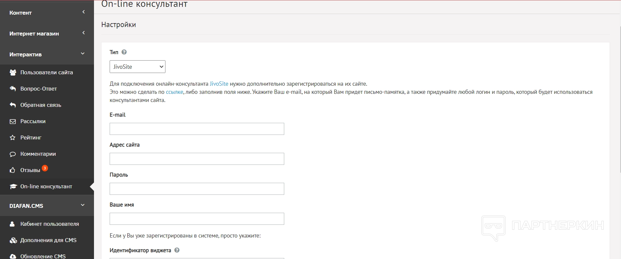Open Пользователи сайта menu item

(47, 72)
